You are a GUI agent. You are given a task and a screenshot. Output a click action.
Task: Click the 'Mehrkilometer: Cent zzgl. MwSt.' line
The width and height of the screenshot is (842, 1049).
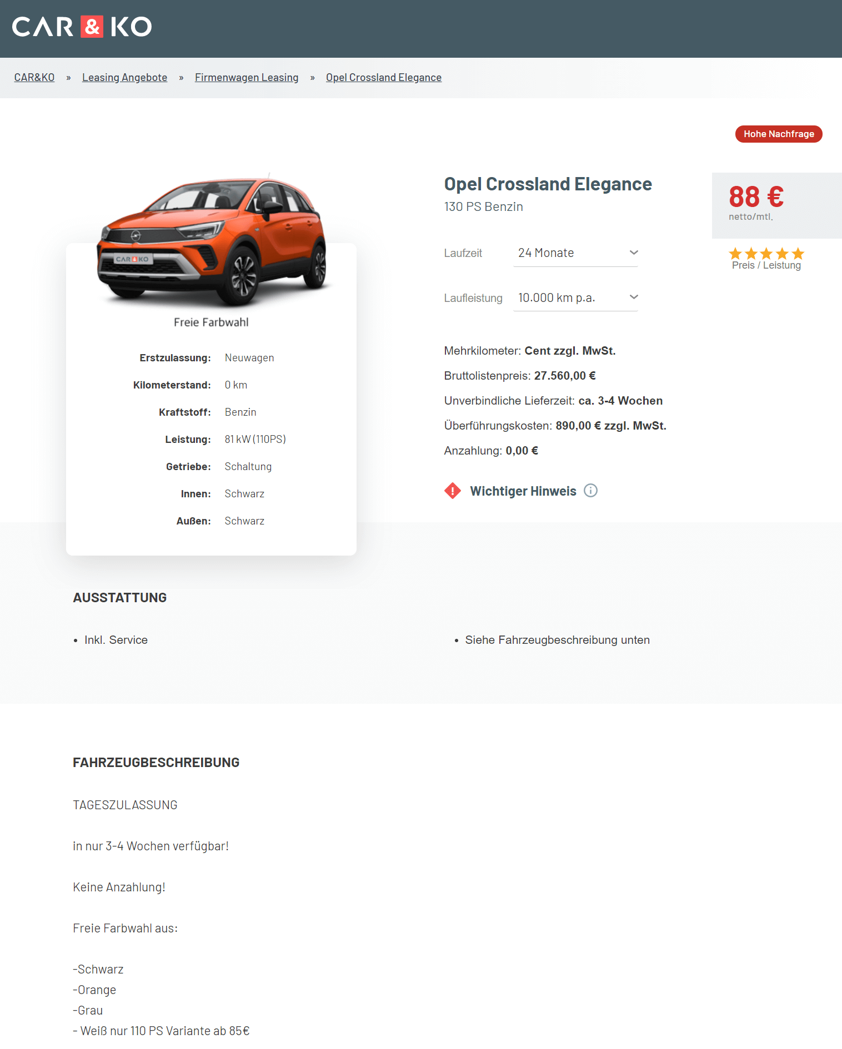[x=530, y=351]
